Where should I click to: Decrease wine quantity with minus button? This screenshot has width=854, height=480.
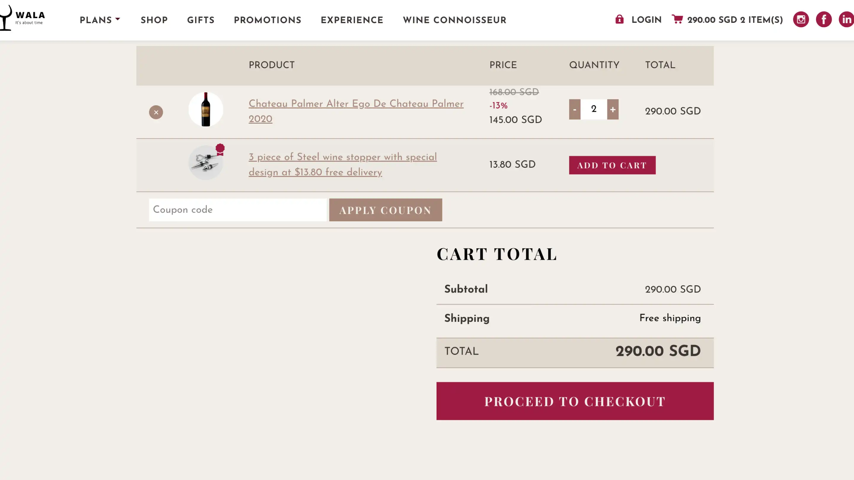pyautogui.click(x=575, y=109)
